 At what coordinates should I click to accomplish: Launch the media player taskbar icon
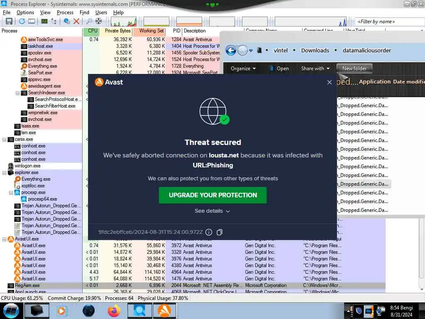pyautogui.click(x=61, y=311)
